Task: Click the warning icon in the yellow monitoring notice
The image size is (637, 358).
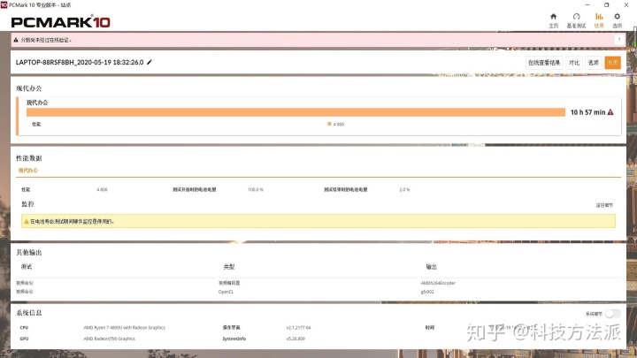Action: click(27, 222)
